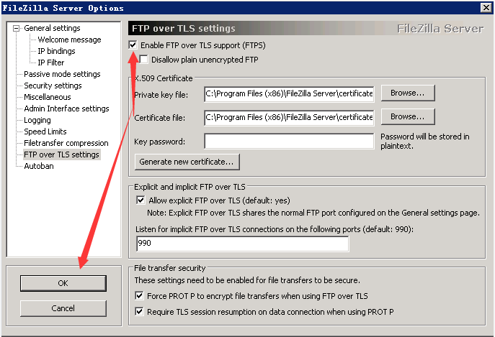Viewport: 495px width, 337px height.
Task: Toggle Enable FTP over TLS support checkbox
Action: [133, 45]
